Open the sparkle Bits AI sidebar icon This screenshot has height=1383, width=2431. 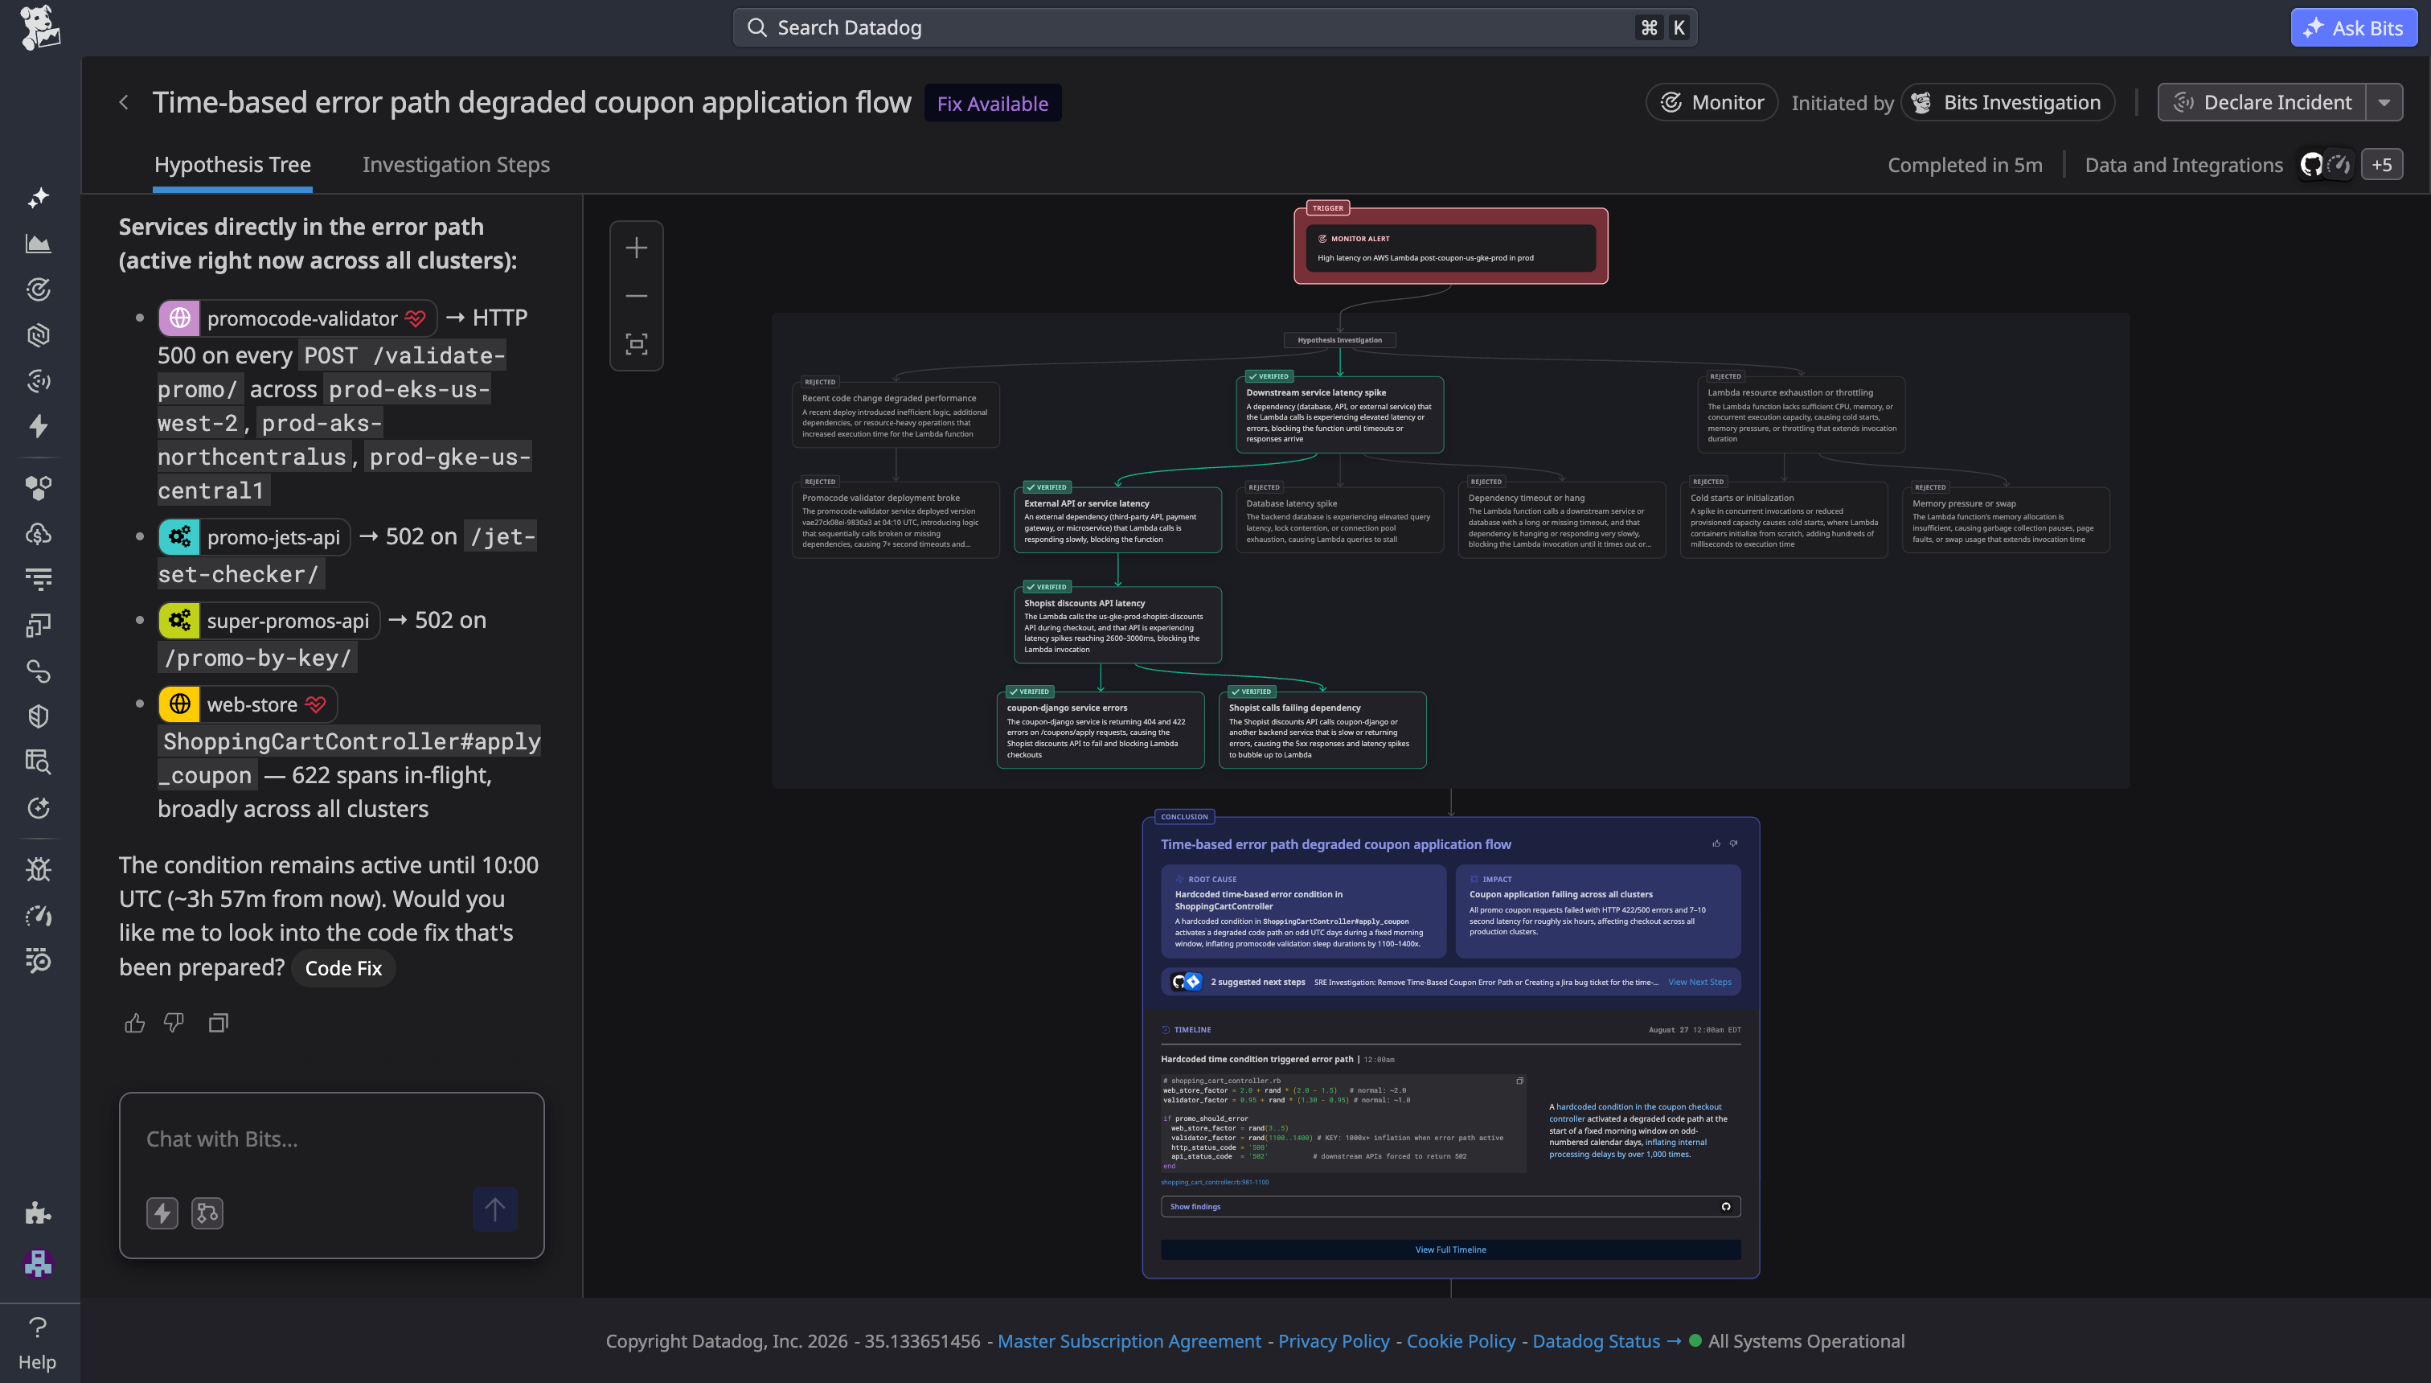click(x=38, y=198)
